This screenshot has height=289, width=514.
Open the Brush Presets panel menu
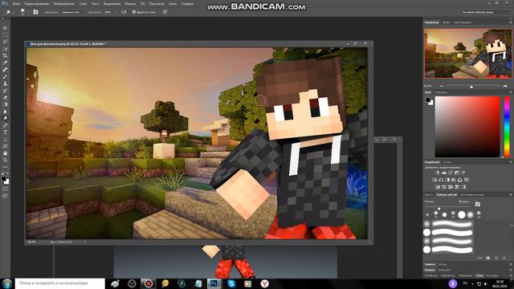(x=511, y=194)
